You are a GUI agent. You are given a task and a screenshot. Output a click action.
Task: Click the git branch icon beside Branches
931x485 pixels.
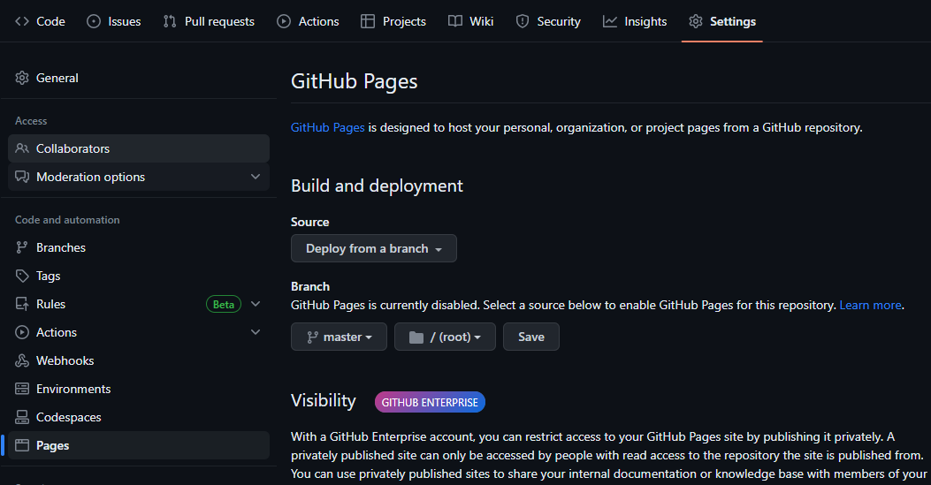tap(22, 247)
